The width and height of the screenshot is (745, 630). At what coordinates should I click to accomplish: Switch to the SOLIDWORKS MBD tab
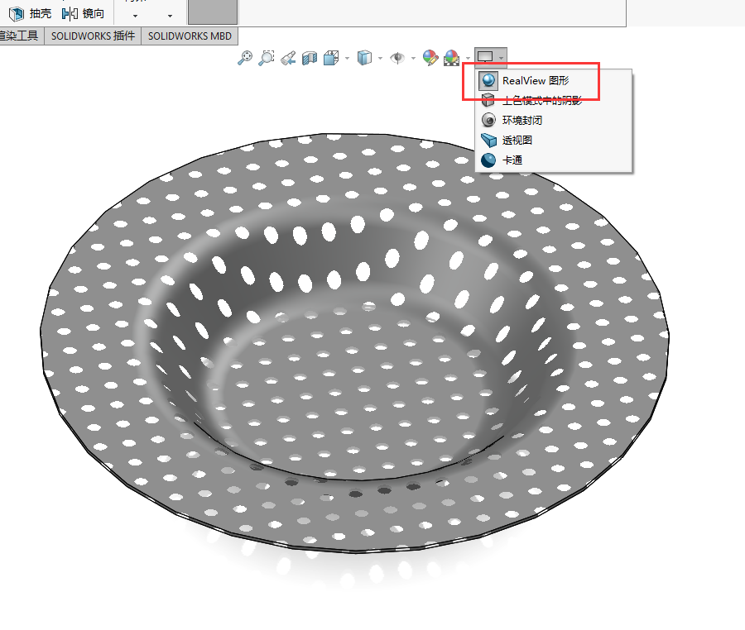pyautogui.click(x=190, y=36)
